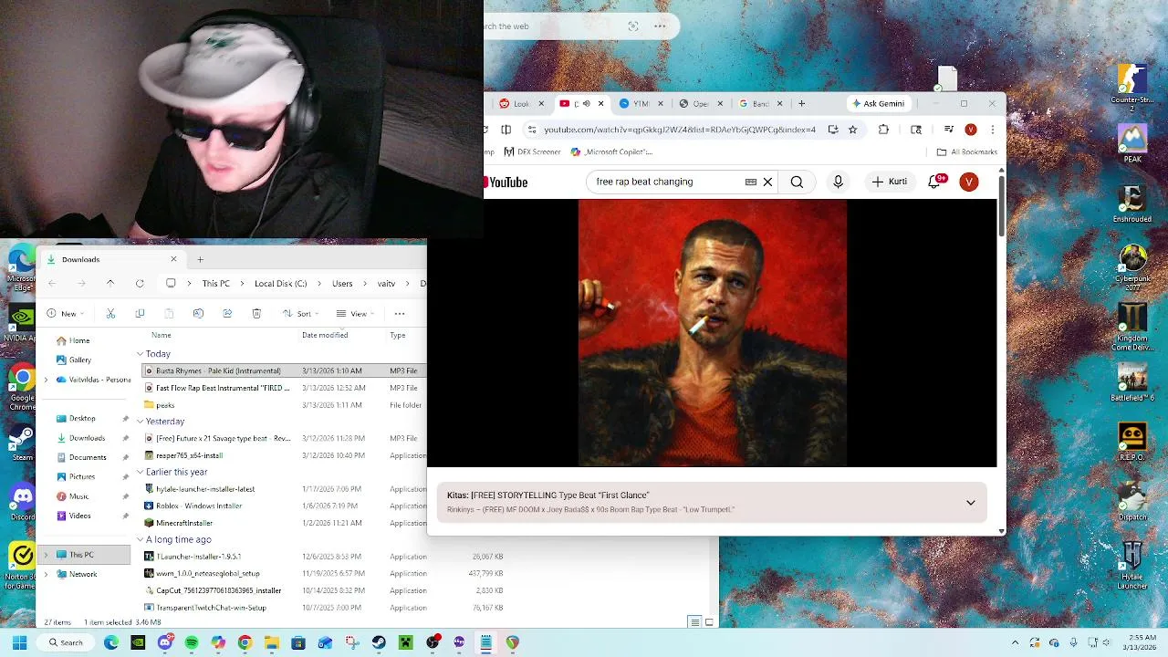Open Spotify from the taskbar
1168x657 pixels.
(x=192, y=642)
